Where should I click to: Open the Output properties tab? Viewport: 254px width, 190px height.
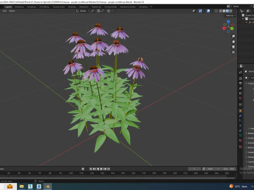click(240, 83)
